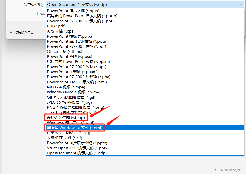The height and width of the screenshot is (174, 246).
Task: Choose JPEG 文件交换格式 (*.jpg)
Action: point(145,102)
